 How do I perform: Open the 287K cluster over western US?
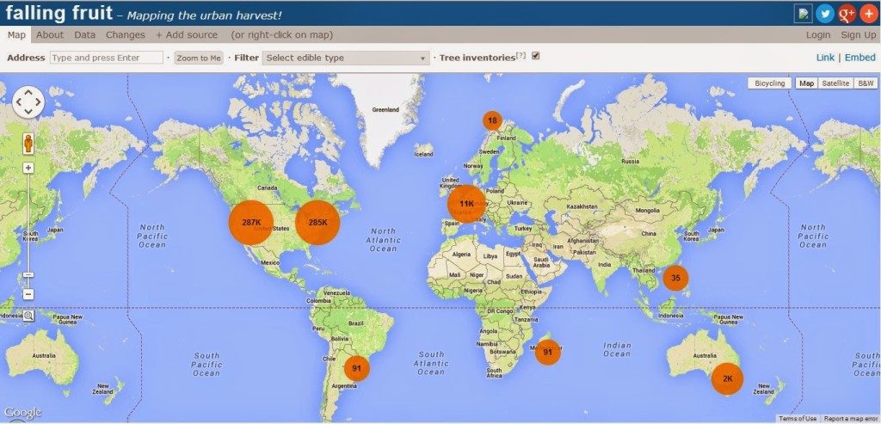[250, 223]
